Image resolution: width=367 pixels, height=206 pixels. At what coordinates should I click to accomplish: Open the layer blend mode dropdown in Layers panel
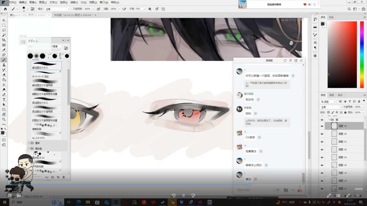coord(331,107)
